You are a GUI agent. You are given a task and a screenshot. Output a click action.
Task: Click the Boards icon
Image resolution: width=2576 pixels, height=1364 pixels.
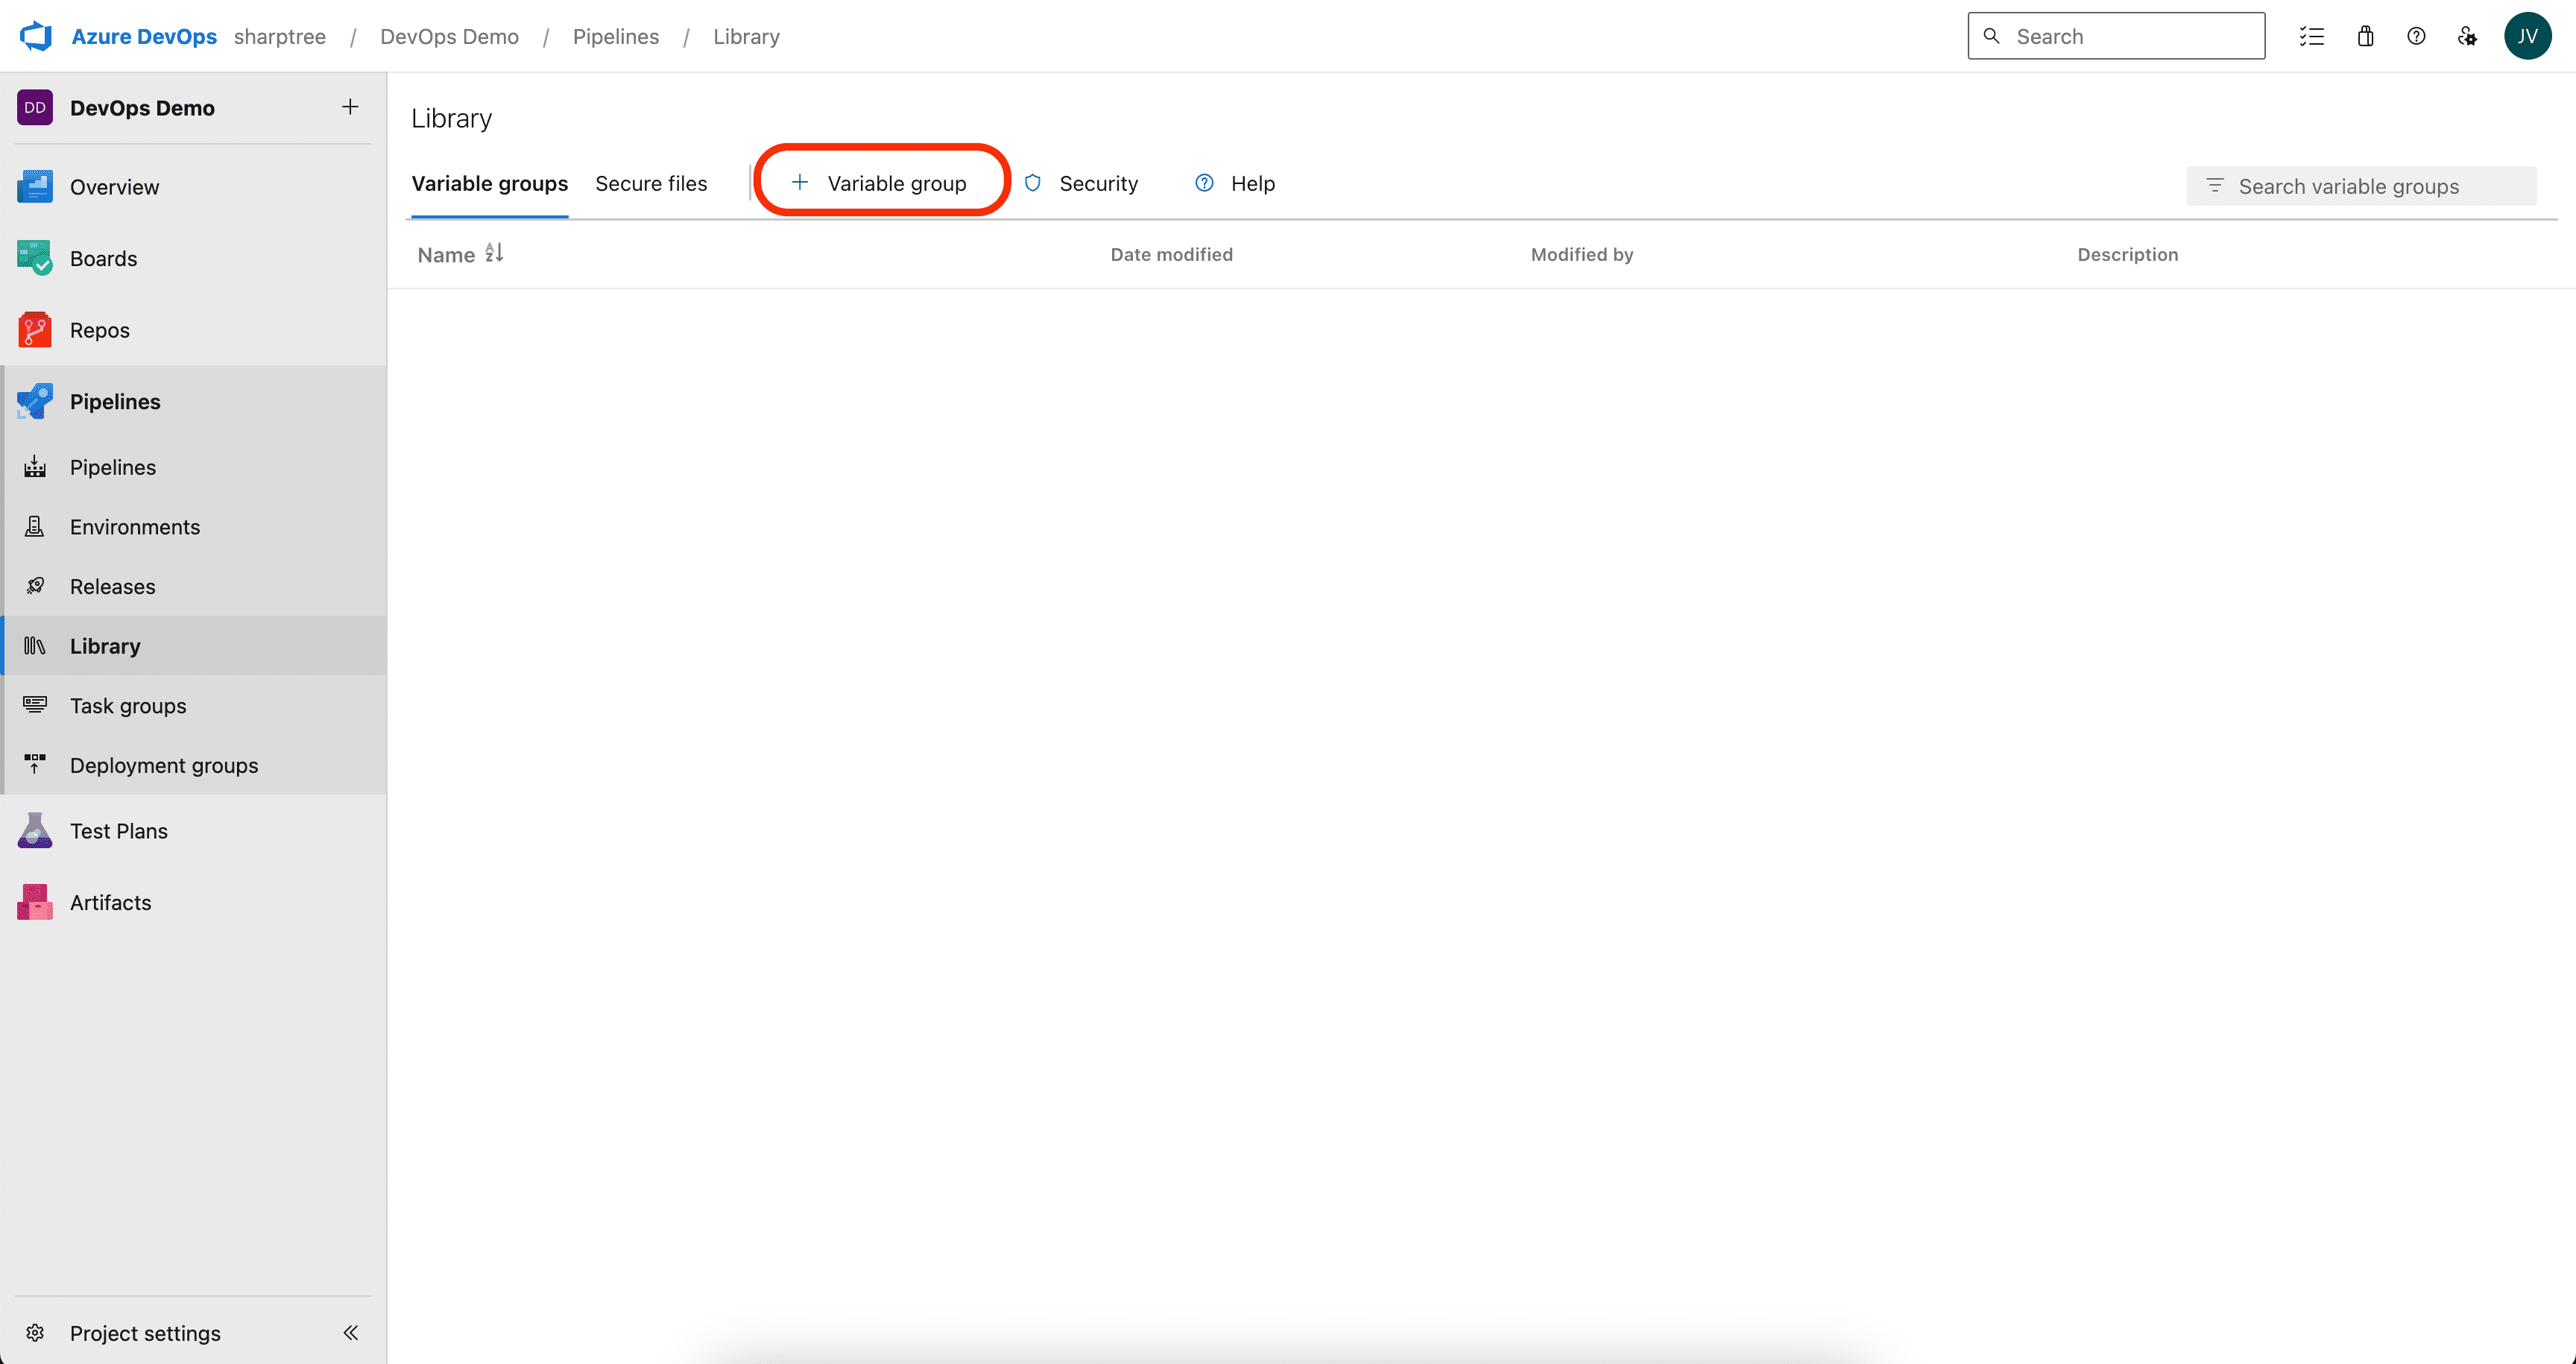[x=35, y=258]
